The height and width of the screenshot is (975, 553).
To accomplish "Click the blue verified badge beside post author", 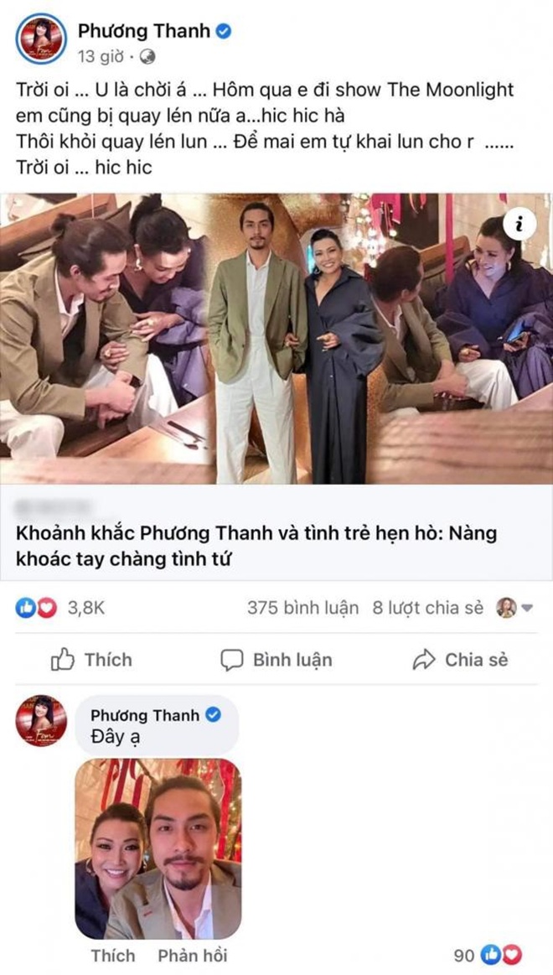I will (x=223, y=31).
